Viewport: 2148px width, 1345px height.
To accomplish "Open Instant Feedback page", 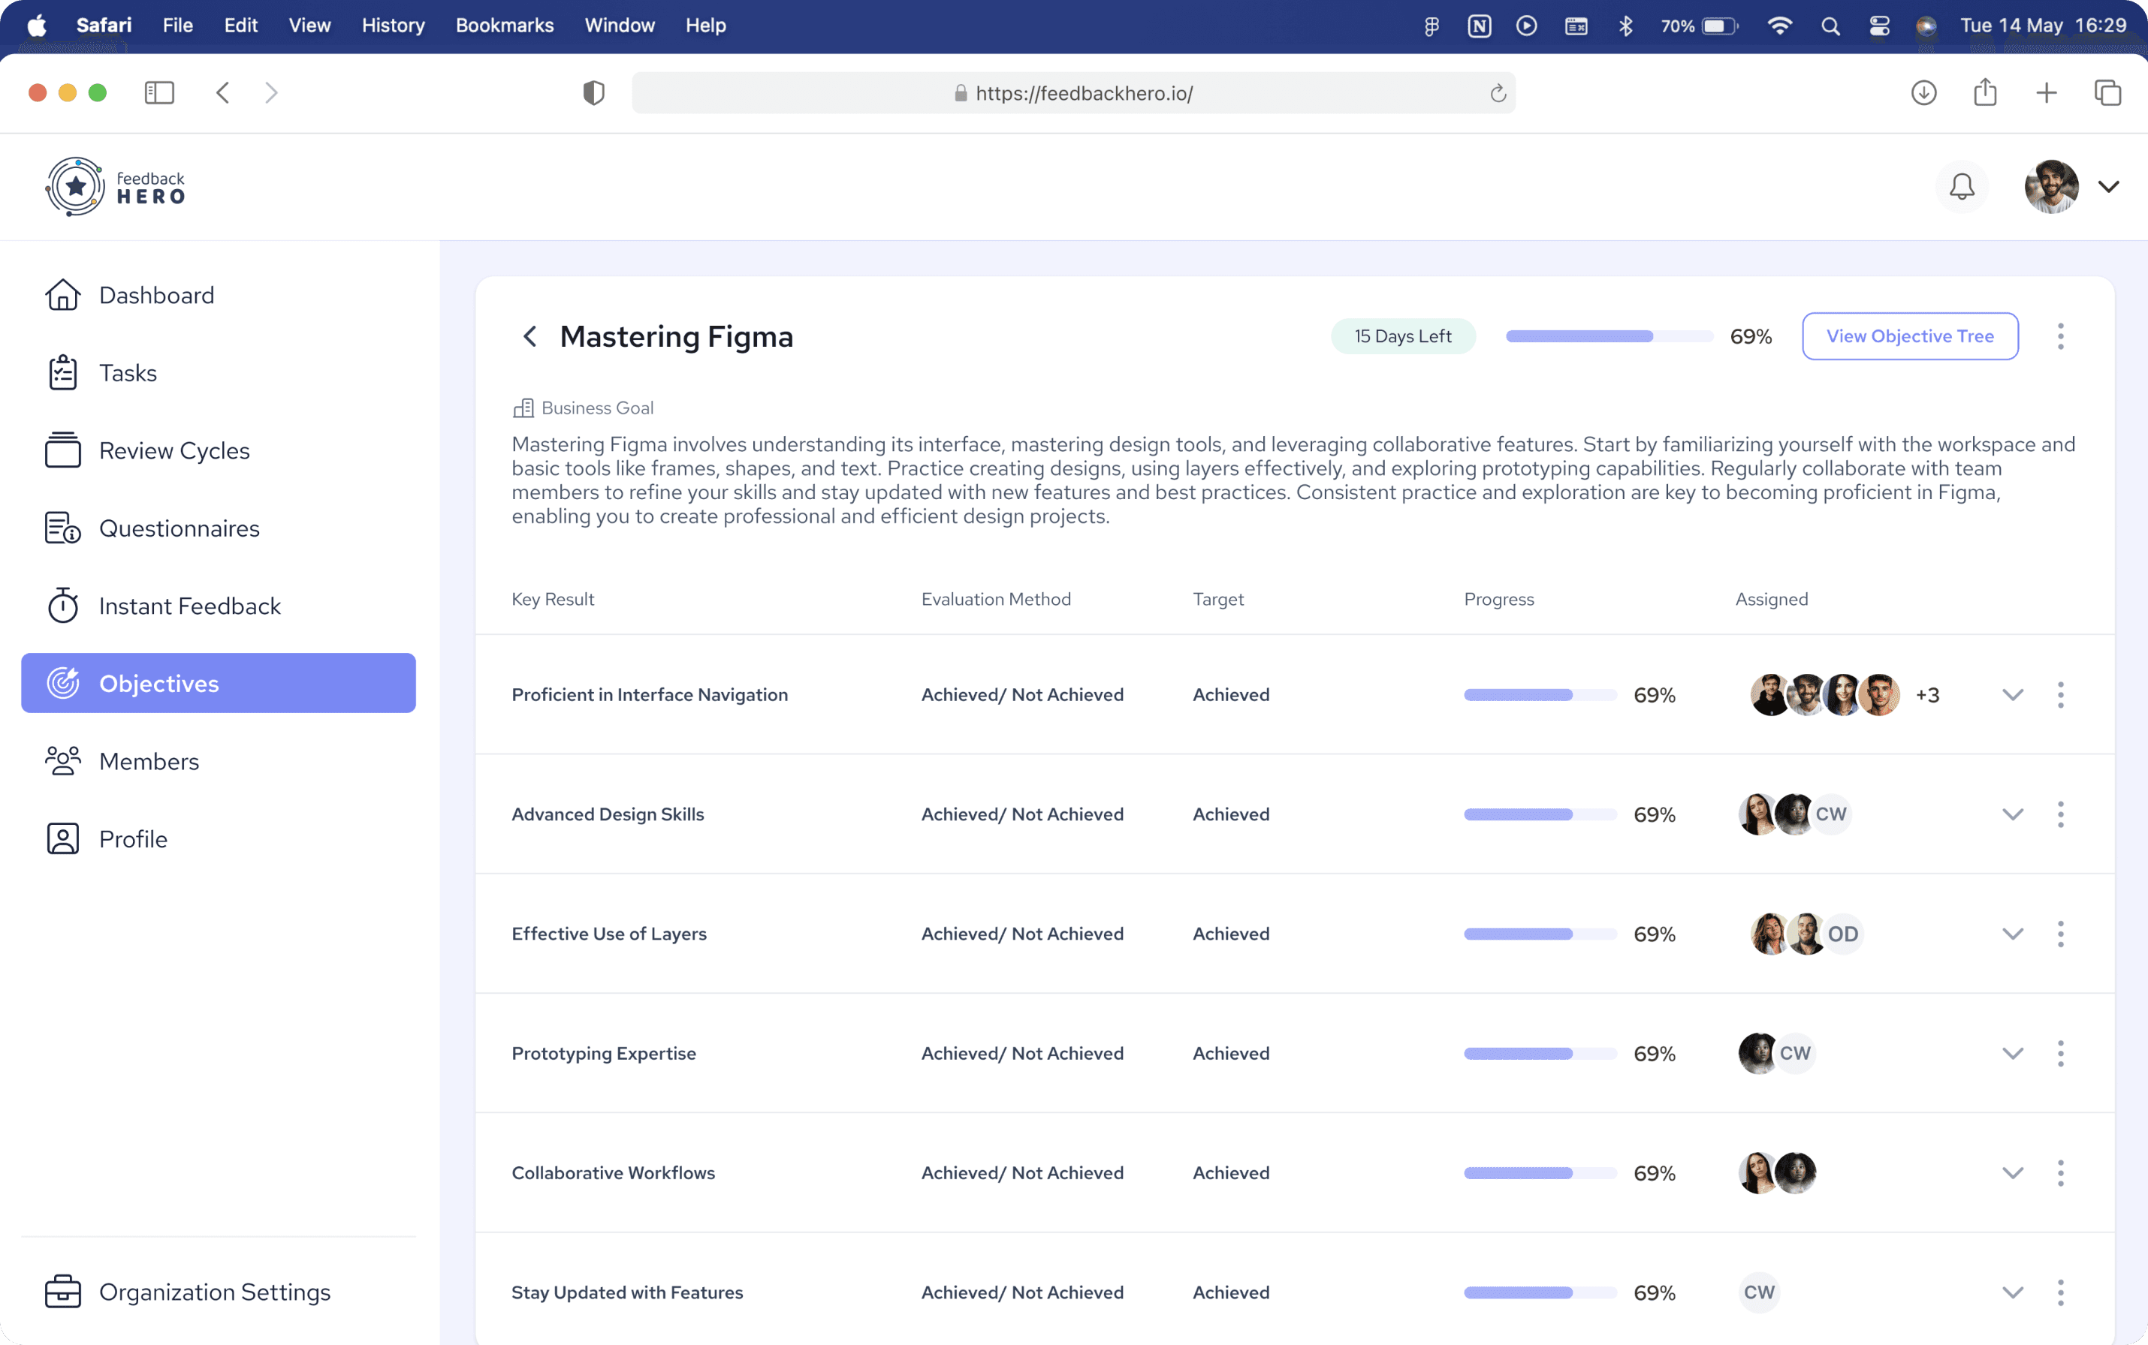I will (x=218, y=606).
